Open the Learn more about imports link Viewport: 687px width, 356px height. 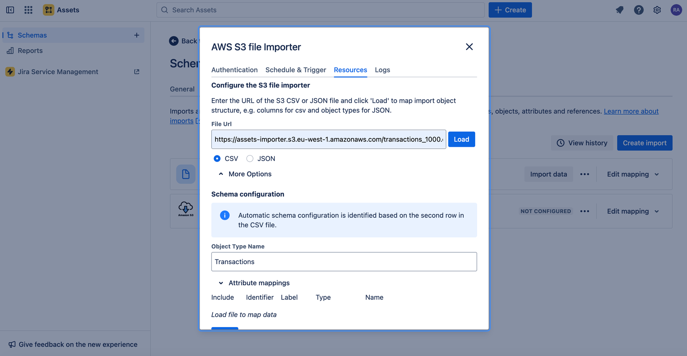pos(631,111)
